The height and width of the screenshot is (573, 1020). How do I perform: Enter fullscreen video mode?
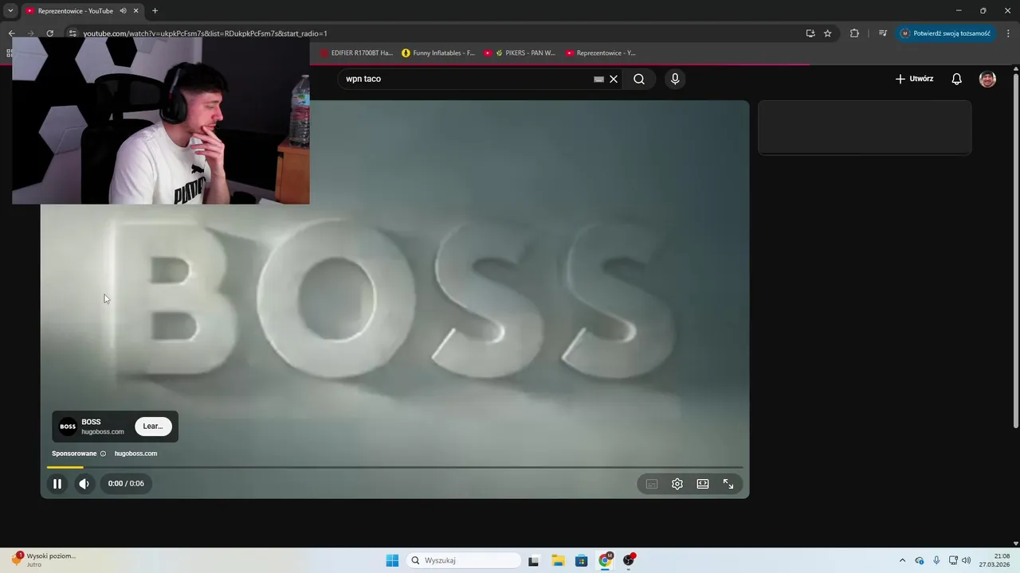click(728, 484)
